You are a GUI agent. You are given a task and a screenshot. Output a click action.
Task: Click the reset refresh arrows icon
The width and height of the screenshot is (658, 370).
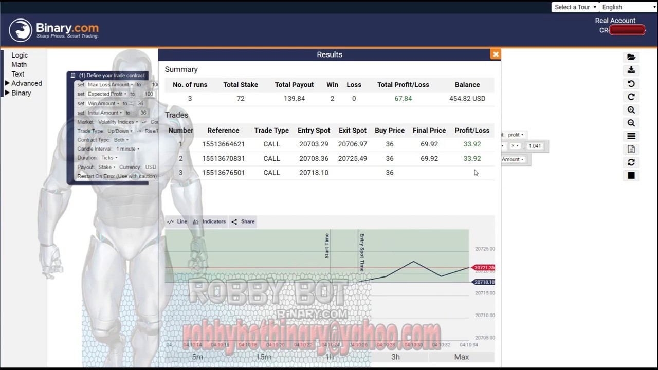pos(631,162)
